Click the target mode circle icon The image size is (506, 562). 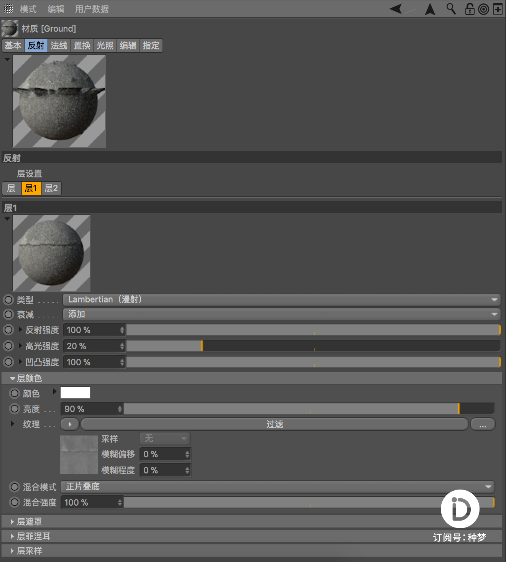coord(484,9)
